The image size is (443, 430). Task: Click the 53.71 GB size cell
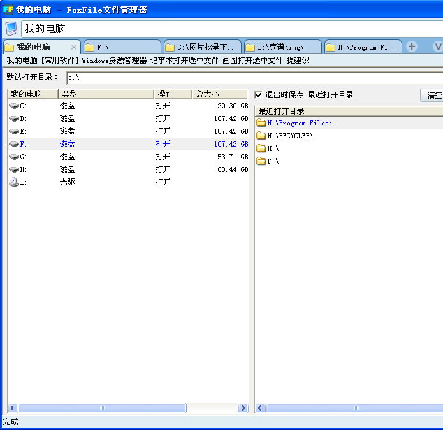pyautogui.click(x=233, y=157)
